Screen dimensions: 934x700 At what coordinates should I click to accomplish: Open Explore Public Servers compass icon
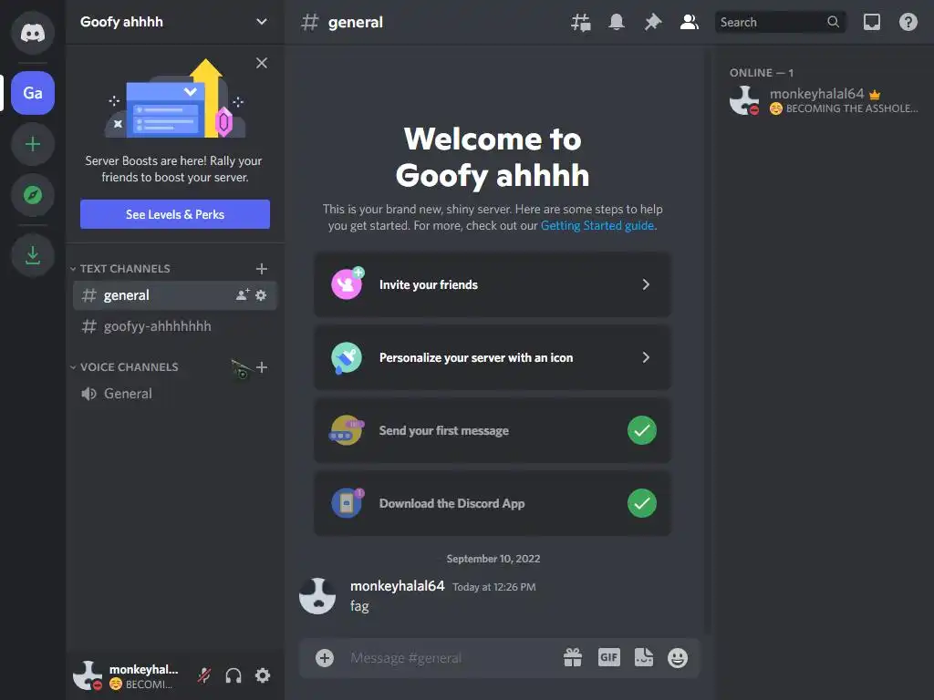coord(33,195)
